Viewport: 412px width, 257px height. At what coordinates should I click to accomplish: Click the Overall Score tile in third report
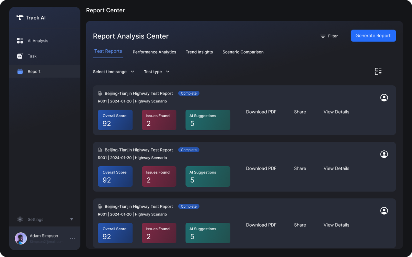tap(115, 233)
